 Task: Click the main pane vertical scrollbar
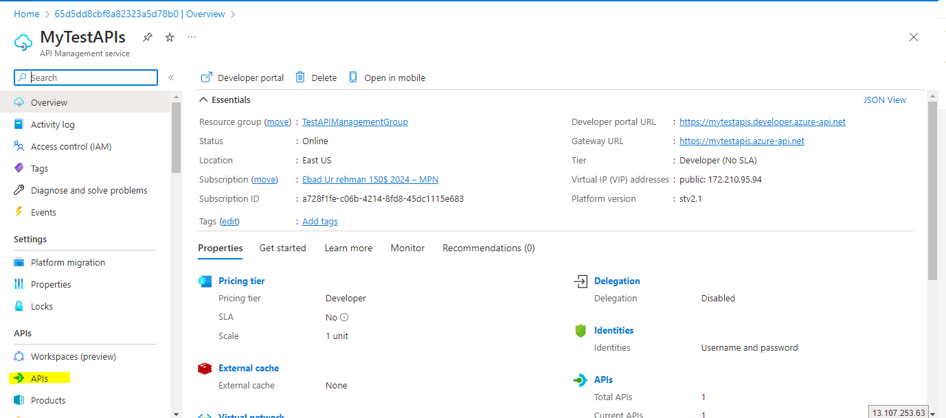click(932, 191)
